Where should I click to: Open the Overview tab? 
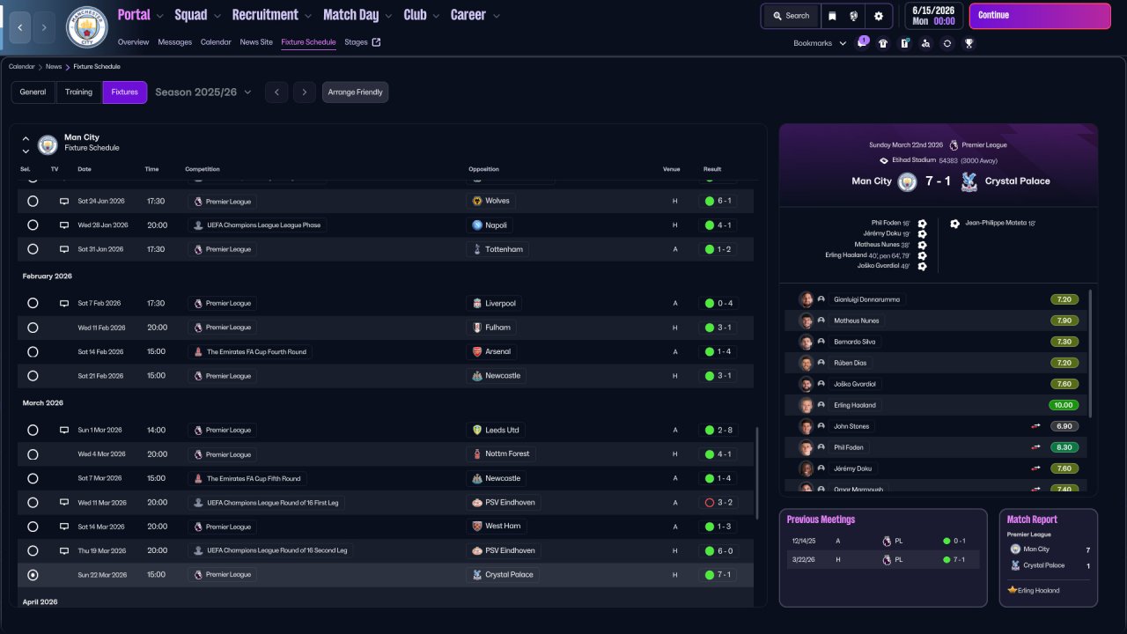(x=133, y=42)
